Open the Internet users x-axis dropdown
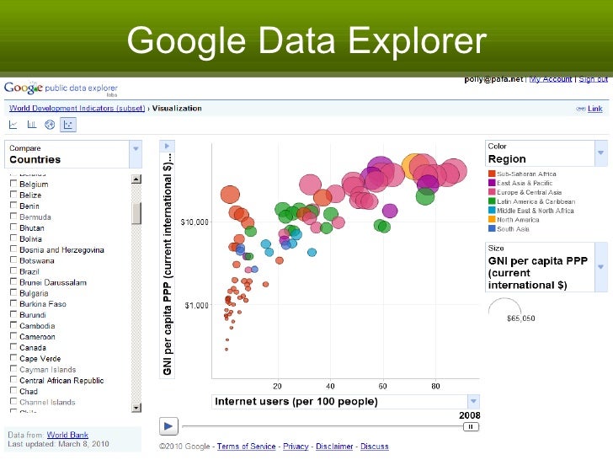The image size is (613, 460). pyautogui.click(x=473, y=401)
